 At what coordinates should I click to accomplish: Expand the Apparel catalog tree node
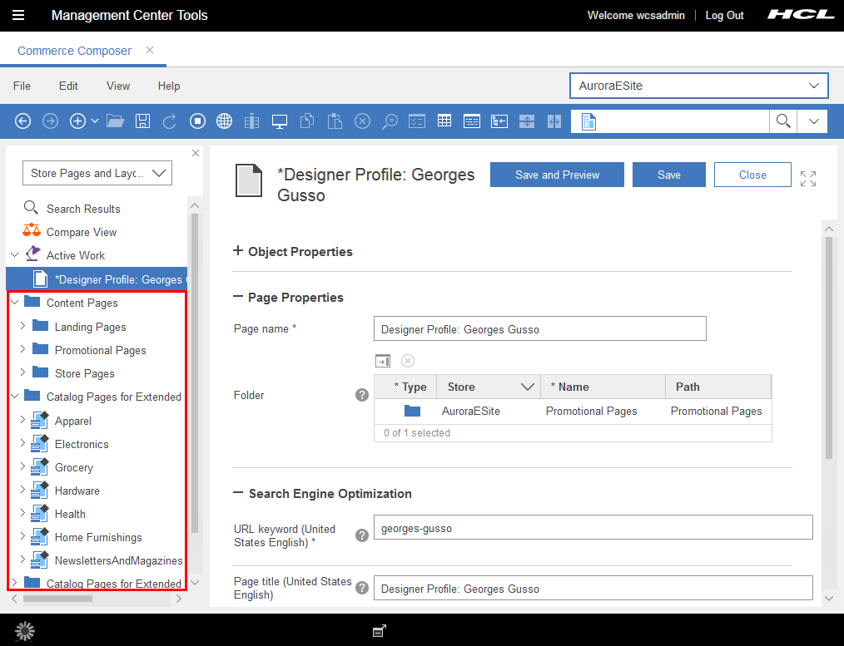pyautogui.click(x=22, y=421)
